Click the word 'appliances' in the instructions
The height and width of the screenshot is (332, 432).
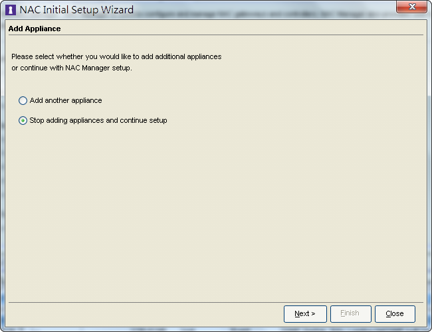(x=204, y=56)
